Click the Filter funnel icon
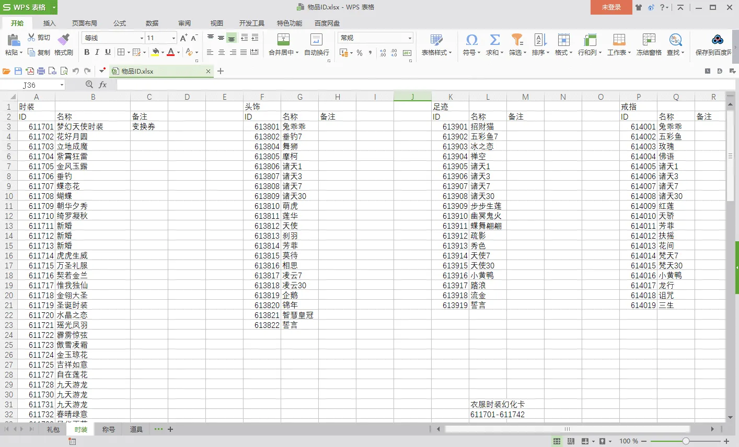 tap(517, 40)
